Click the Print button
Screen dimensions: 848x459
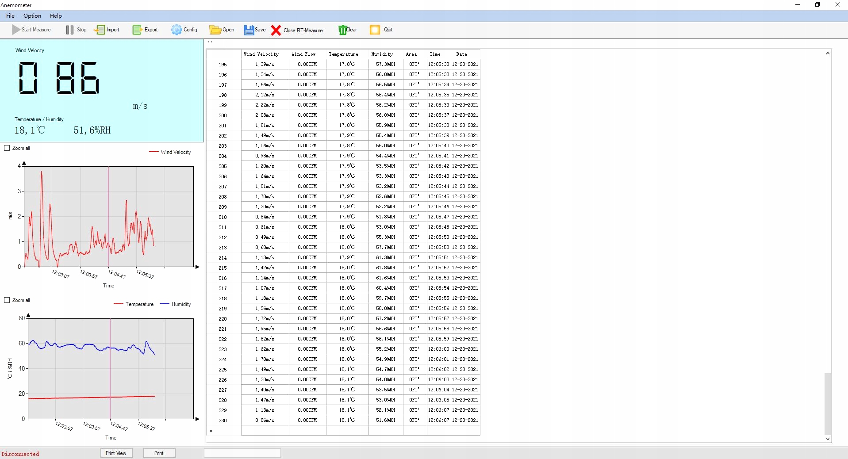(159, 453)
